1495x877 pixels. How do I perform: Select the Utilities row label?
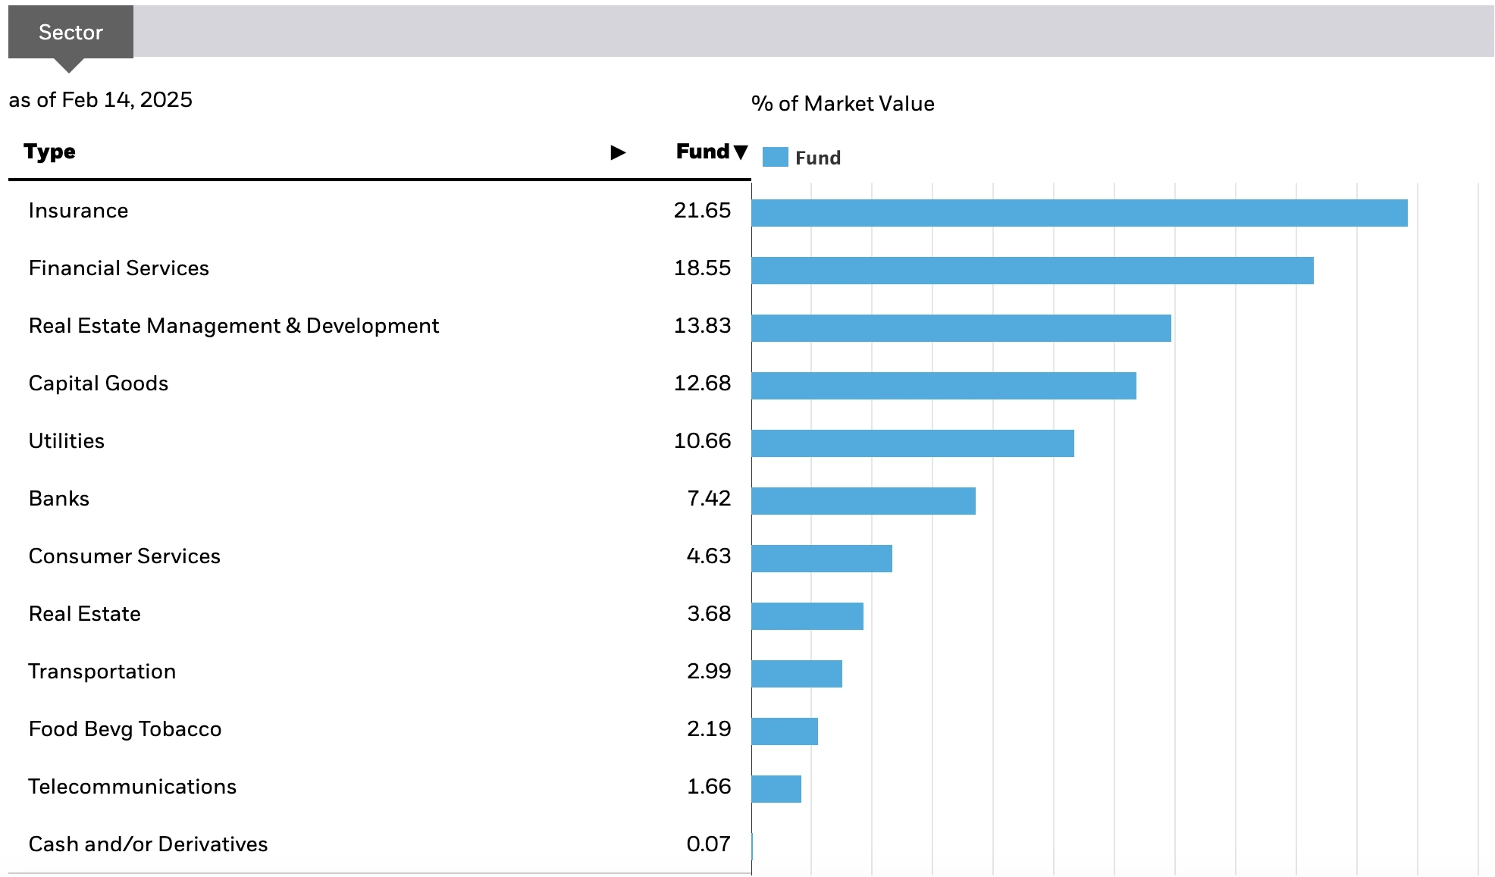[67, 441]
